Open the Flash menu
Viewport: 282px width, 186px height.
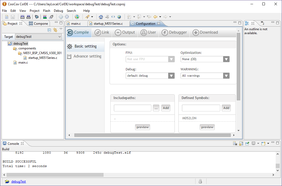coord(47,11)
